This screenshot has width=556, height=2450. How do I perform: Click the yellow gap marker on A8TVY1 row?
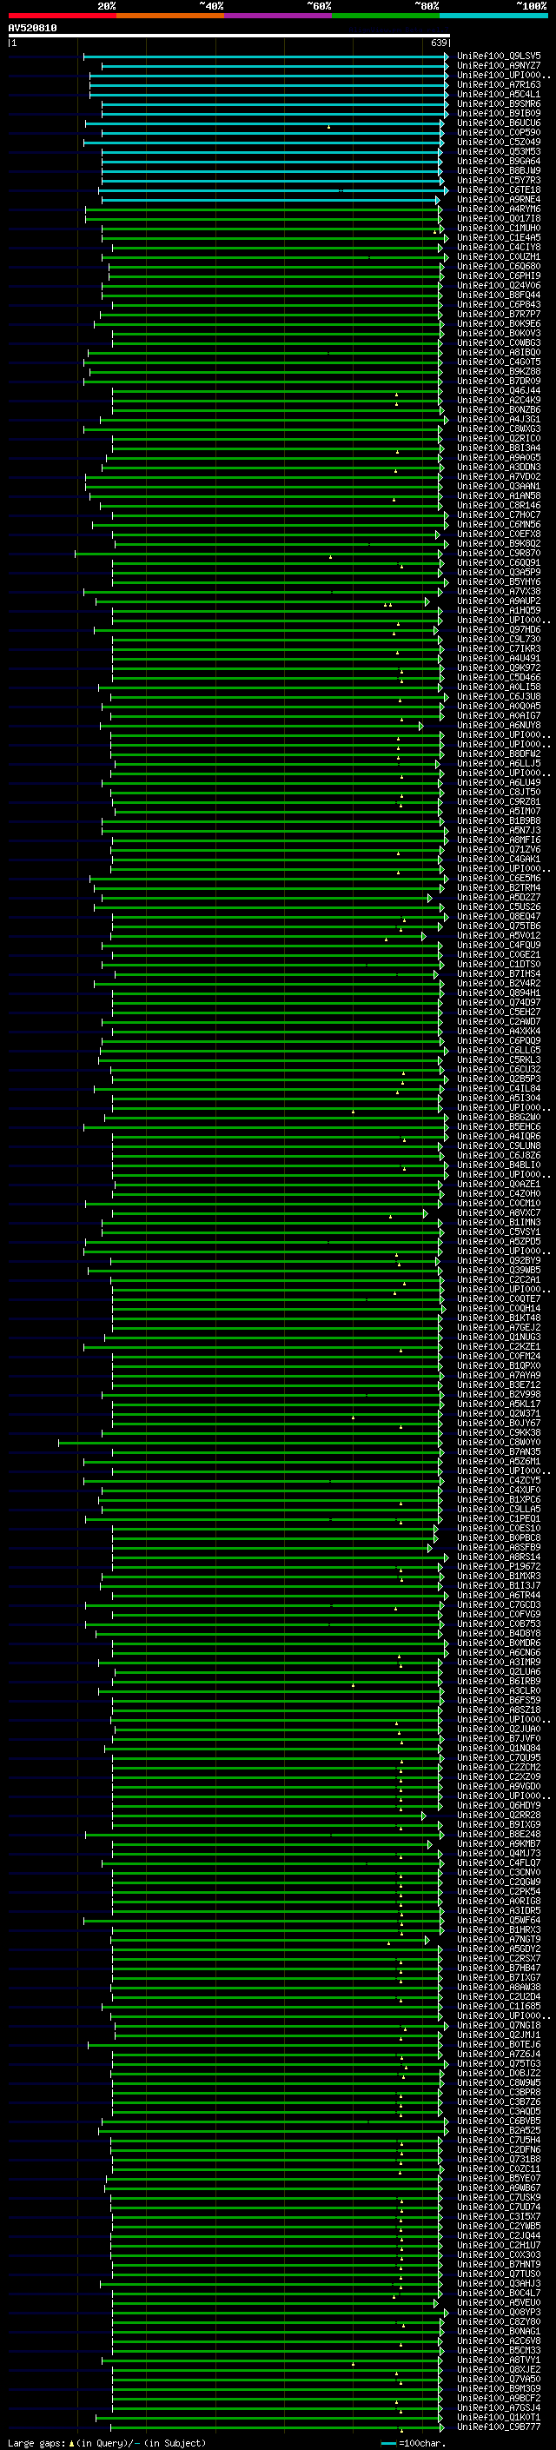(353, 2363)
